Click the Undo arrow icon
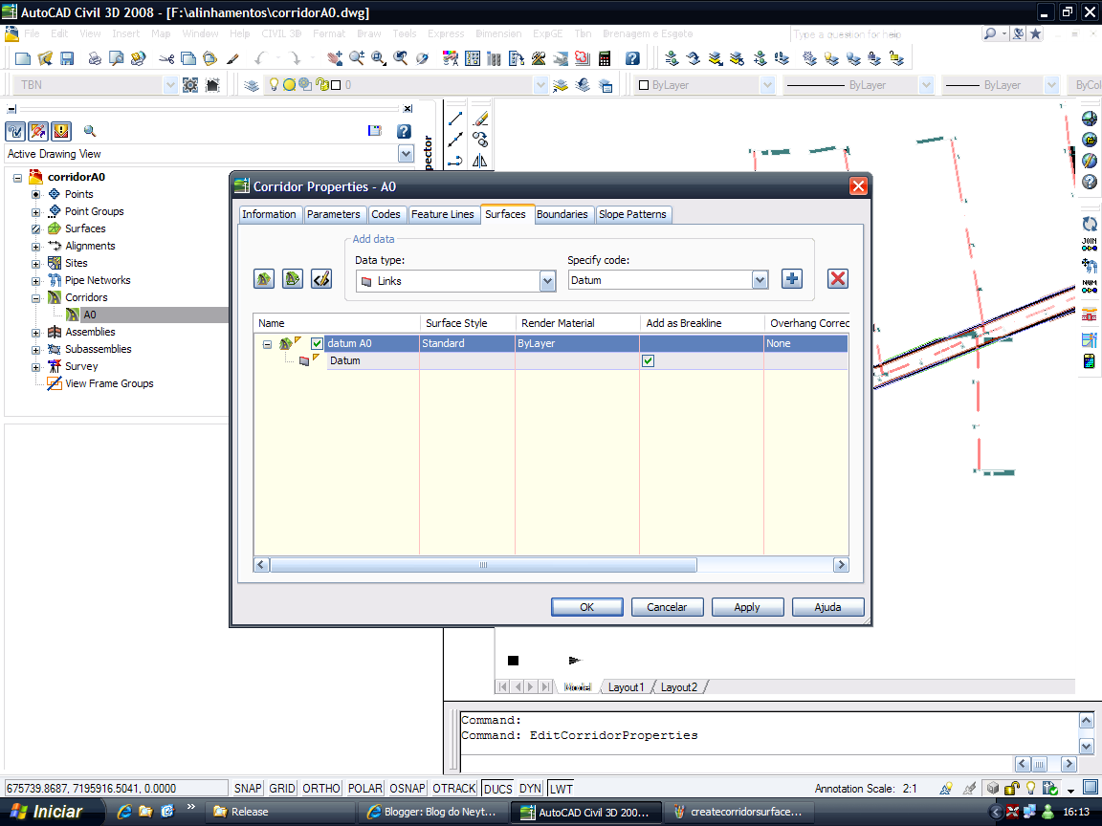 click(x=261, y=59)
